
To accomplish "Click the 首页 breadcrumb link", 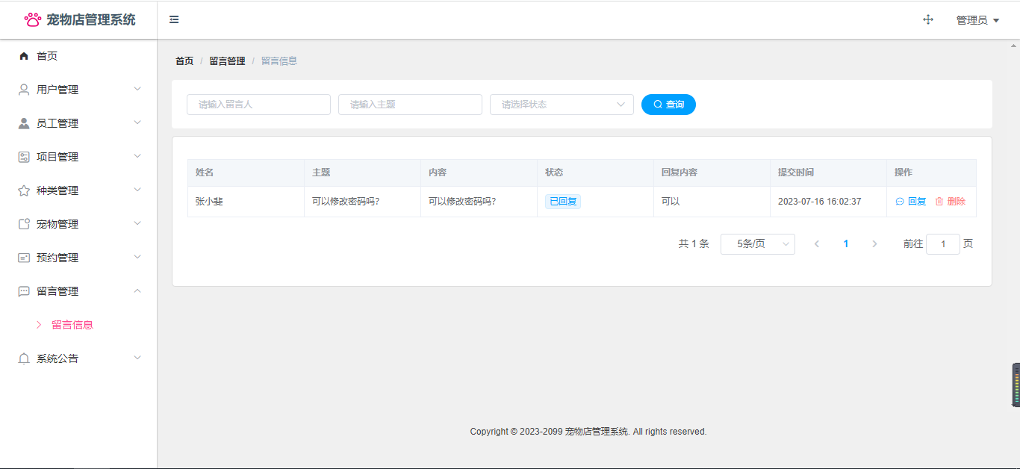I will click(x=184, y=61).
